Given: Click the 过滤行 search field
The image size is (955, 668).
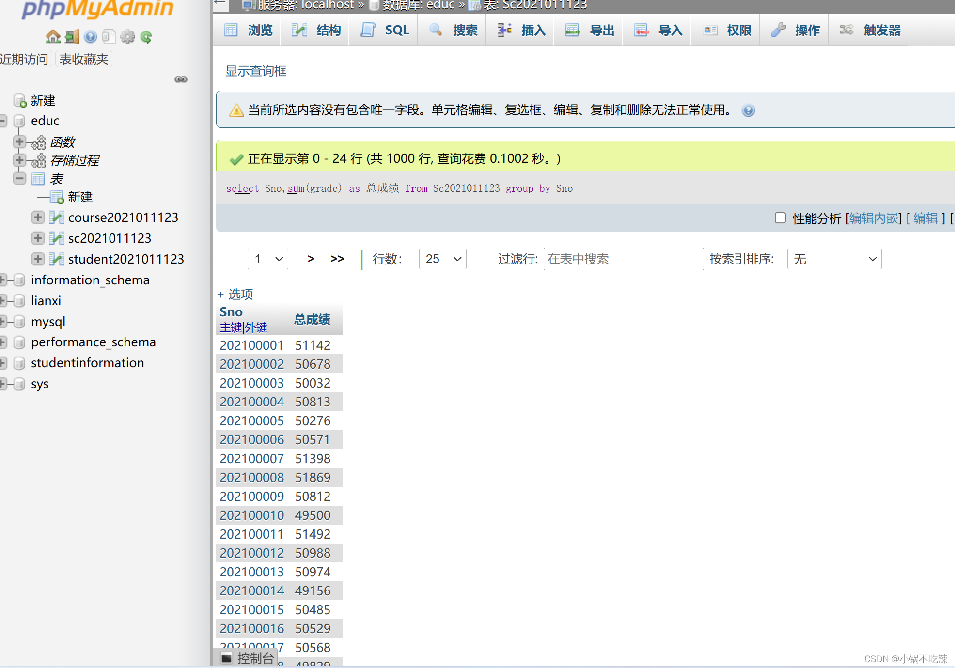Looking at the screenshot, I should pos(623,259).
